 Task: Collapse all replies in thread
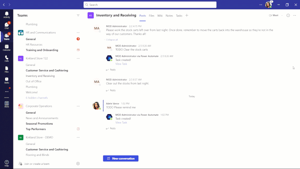pos(112,40)
